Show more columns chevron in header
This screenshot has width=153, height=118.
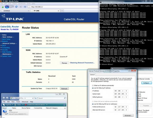point(65,108)
